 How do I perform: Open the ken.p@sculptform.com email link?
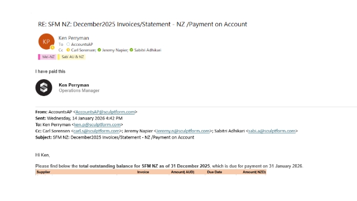[97, 125]
